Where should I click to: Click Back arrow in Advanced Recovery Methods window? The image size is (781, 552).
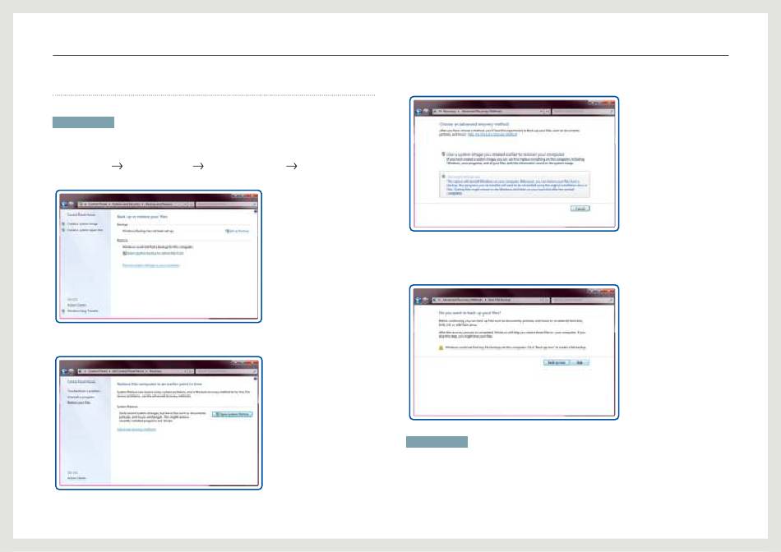(418, 112)
